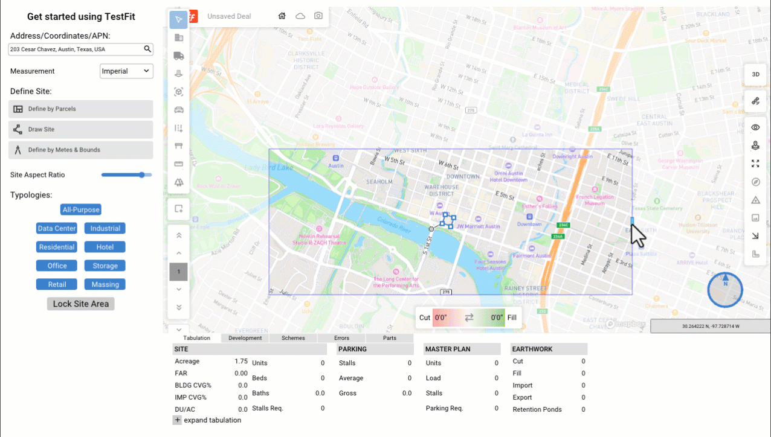The height and width of the screenshot is (437, 771).
Task: Click the bottom ruler-corner icon on right toolbar
Action: tap(755, 254)
